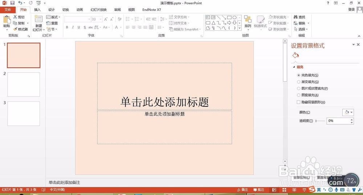The image size is (363, 195).
Task: Toggle italic formatting
Action: click(x=73, y=27)
